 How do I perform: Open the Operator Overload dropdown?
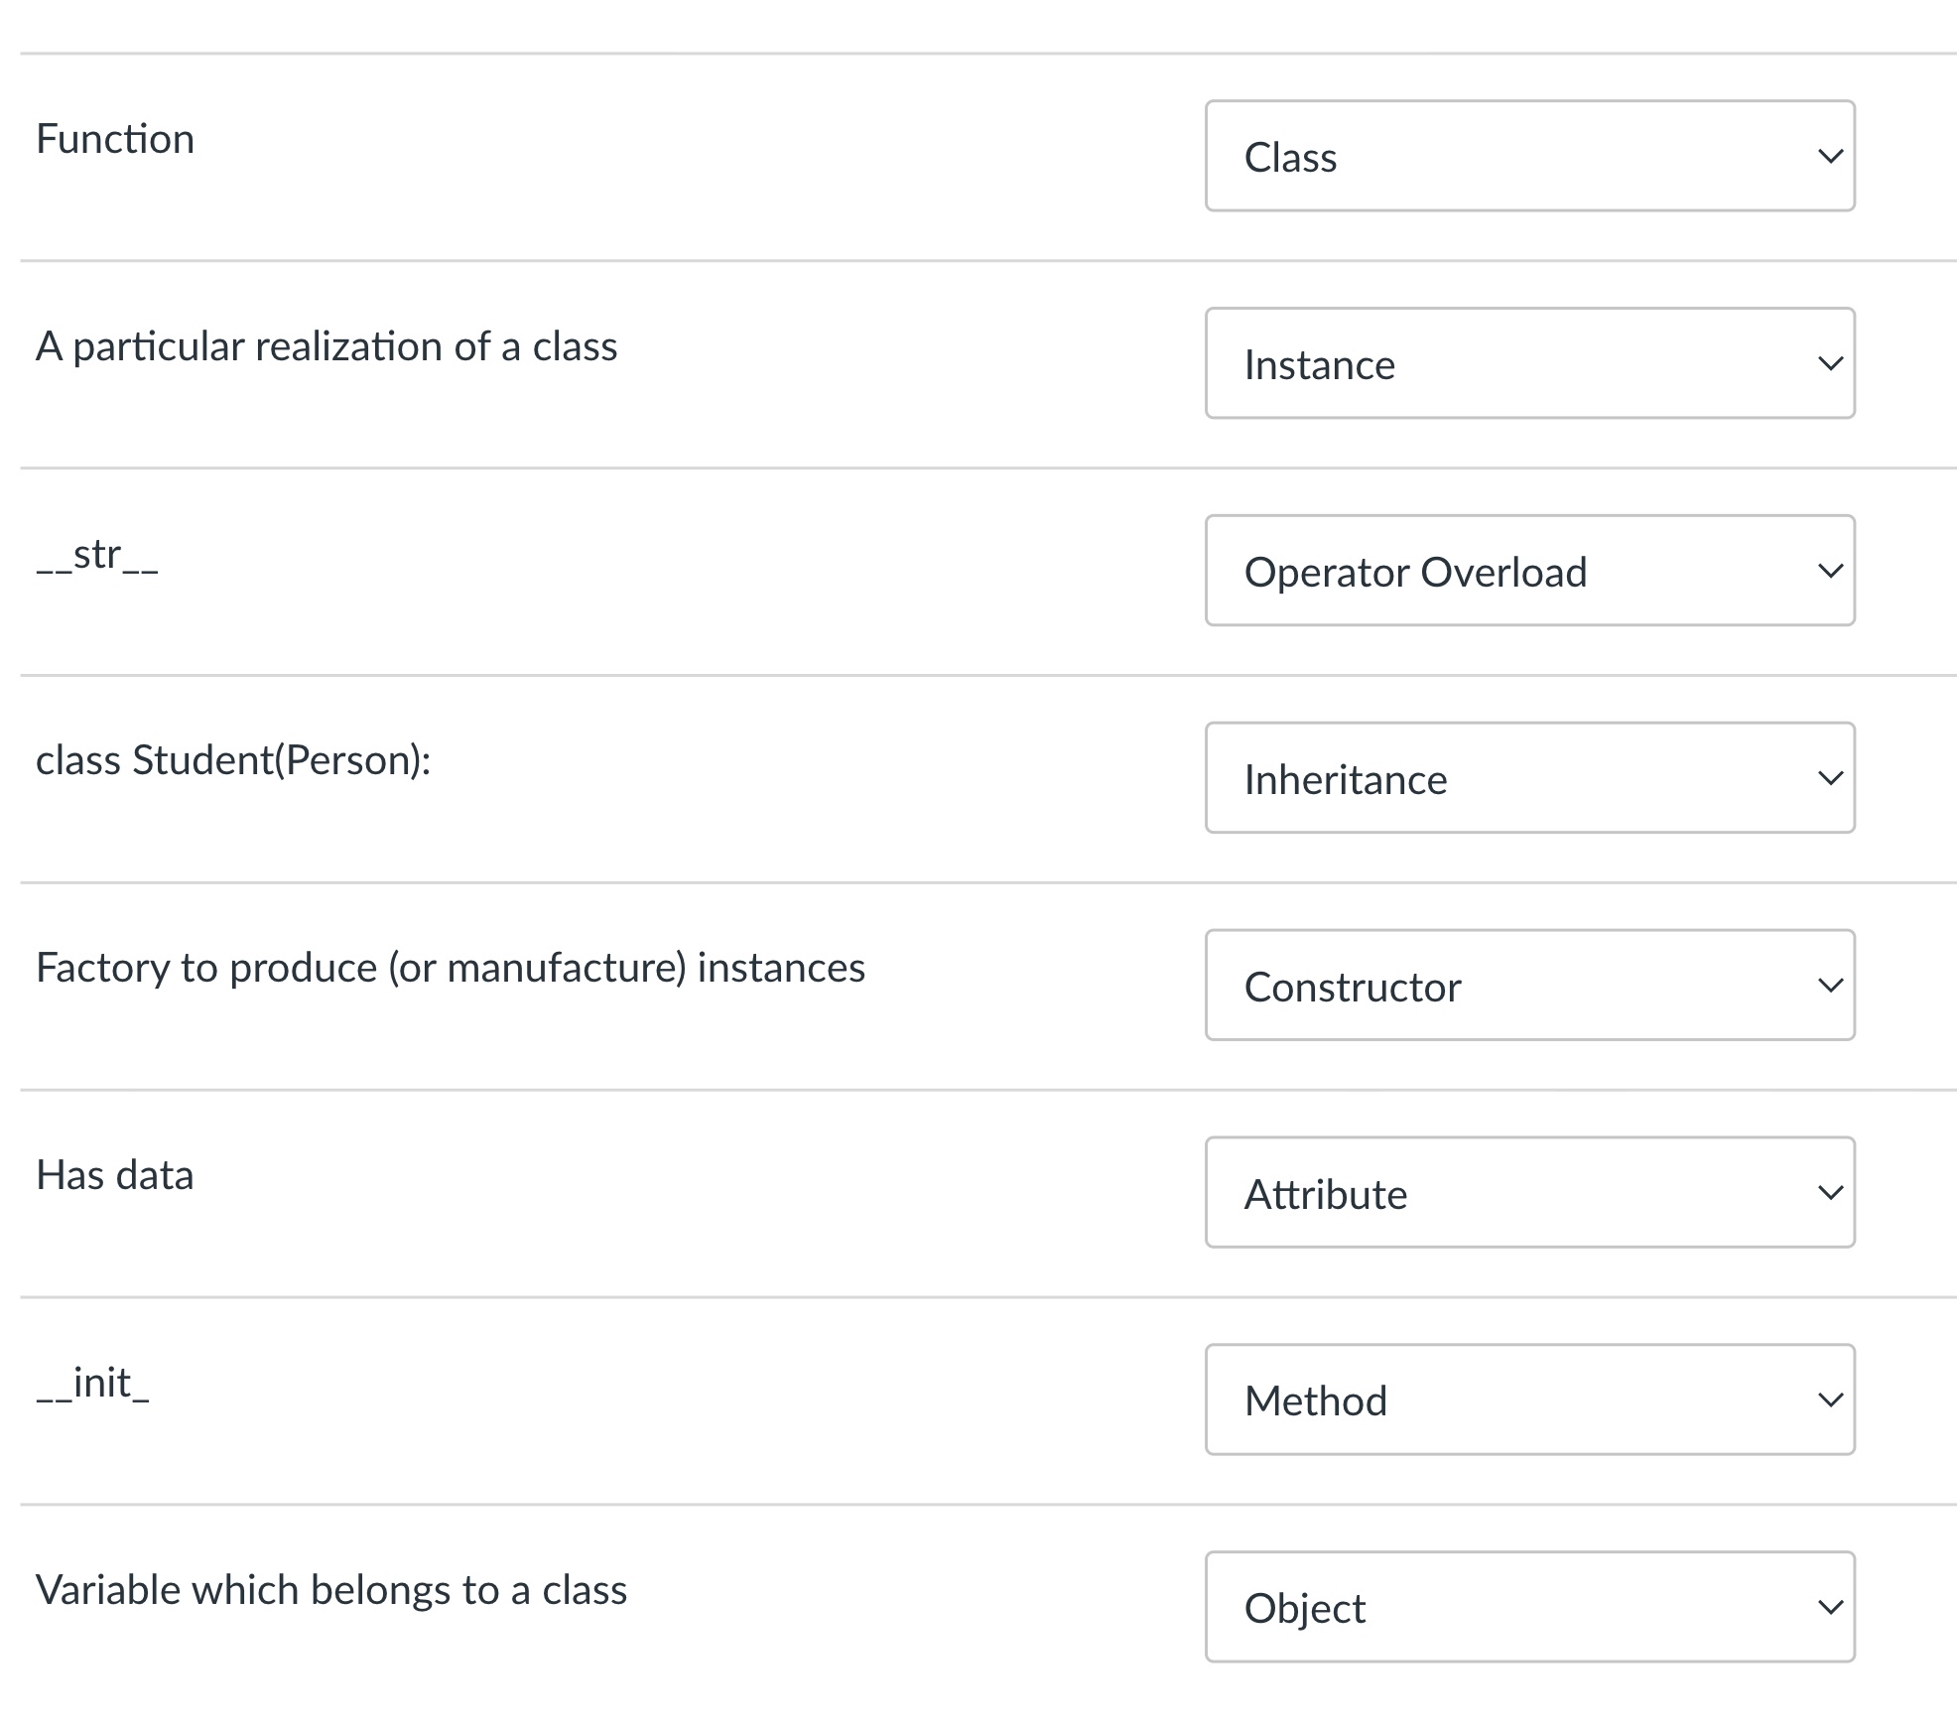coord(1528,571)
